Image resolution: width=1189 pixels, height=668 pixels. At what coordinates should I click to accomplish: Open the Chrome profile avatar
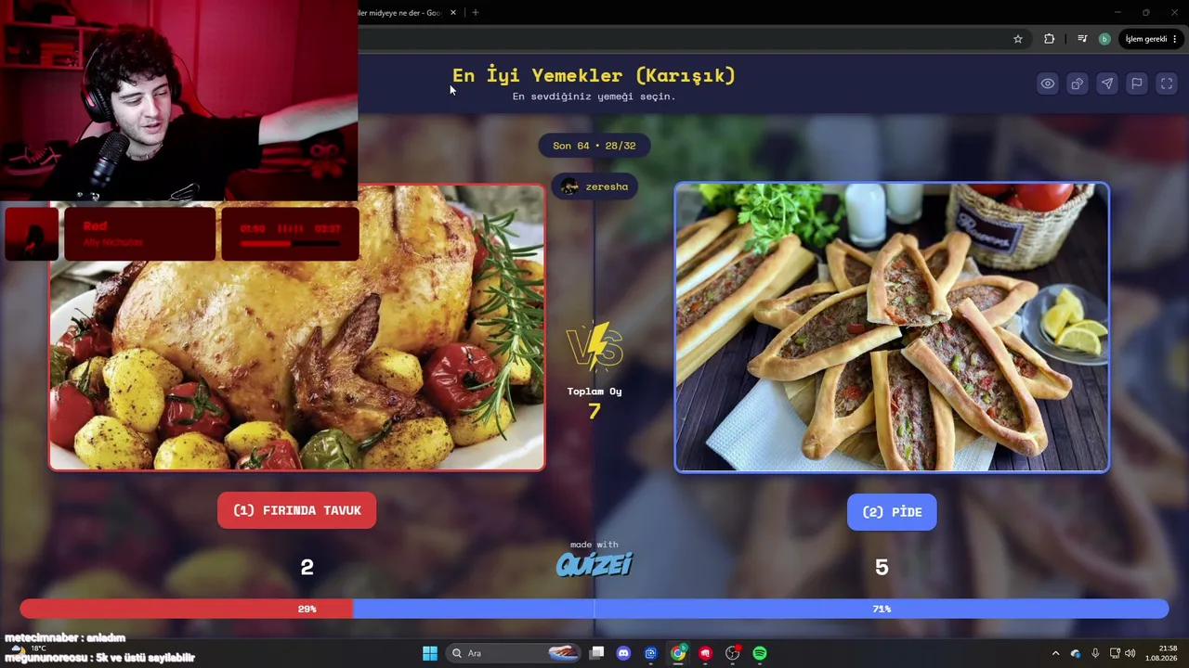[x=1104, y=39]
